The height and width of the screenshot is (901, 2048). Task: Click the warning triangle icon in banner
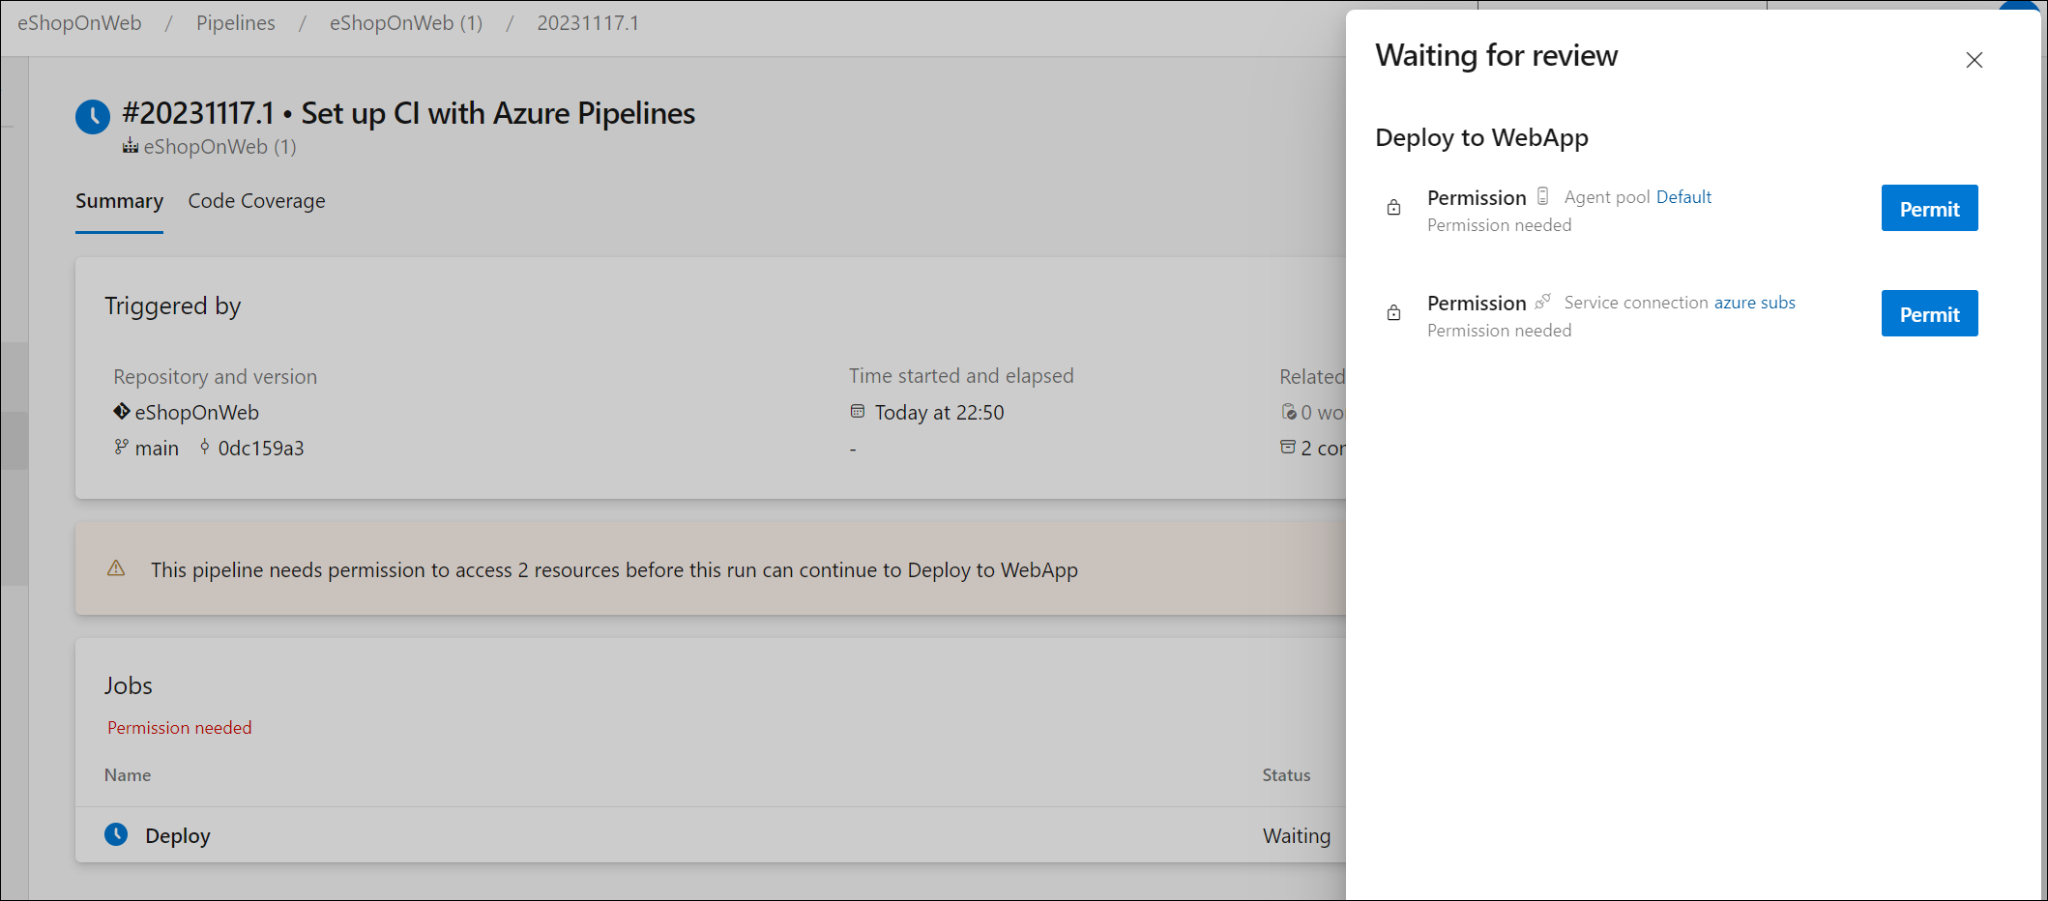coord(116,568)
